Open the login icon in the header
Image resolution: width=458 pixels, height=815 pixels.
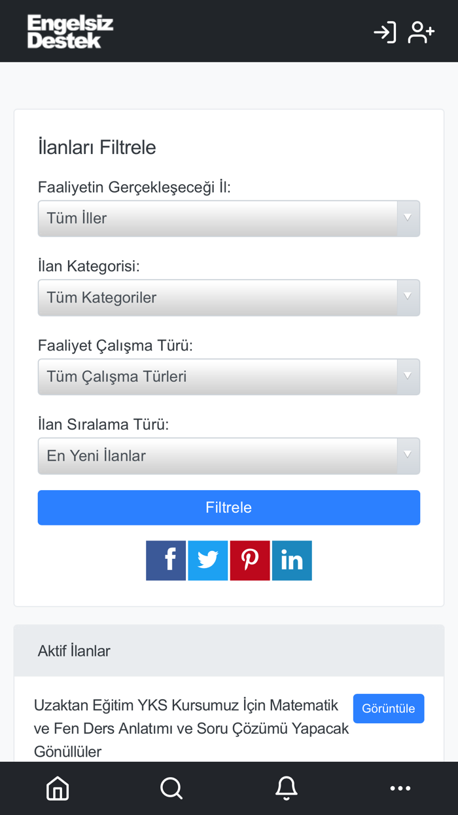pyautogui.click(x=385, y=31)
